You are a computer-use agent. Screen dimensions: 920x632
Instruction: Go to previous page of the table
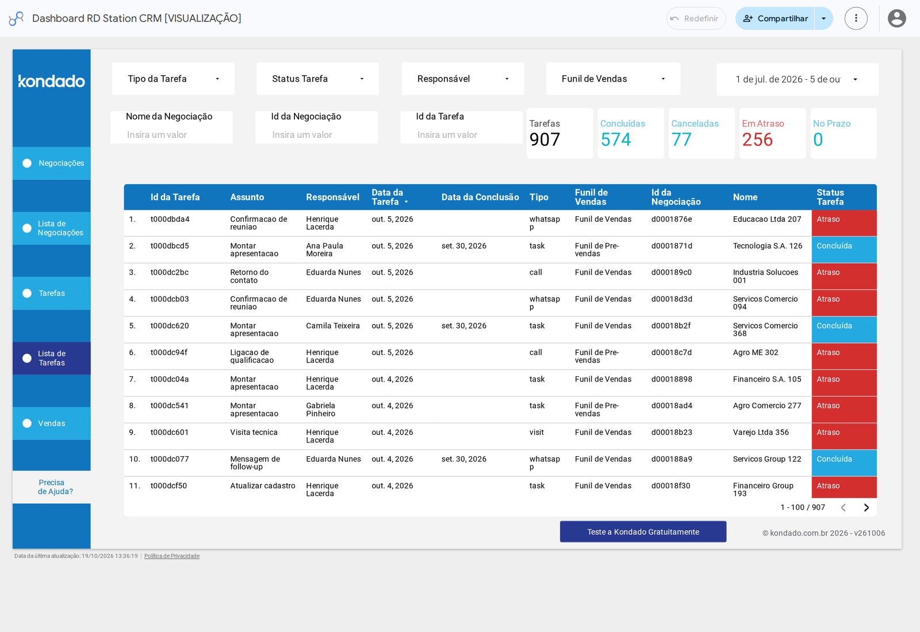pos(844,507)
